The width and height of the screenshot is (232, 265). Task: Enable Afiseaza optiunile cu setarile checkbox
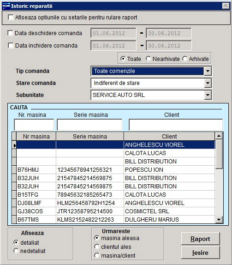[11, 17]
